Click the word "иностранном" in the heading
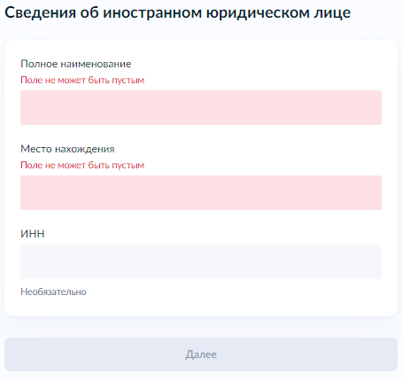403x381 pixels. [x=152, y=13]
